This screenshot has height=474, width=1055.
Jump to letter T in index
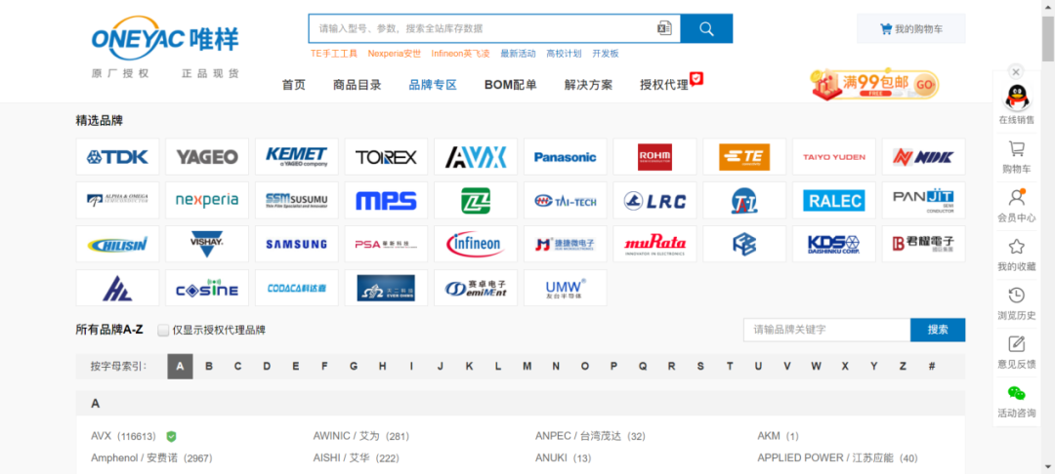(x=730, y=366)
